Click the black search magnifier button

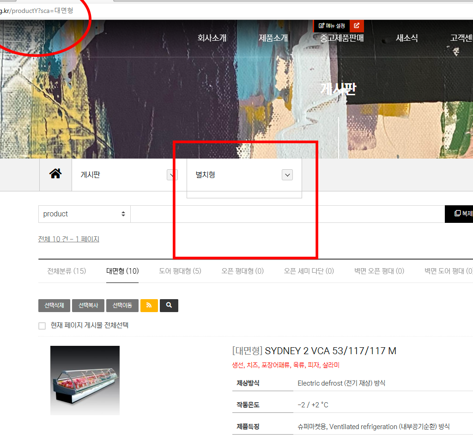click(x=169, y=305)
